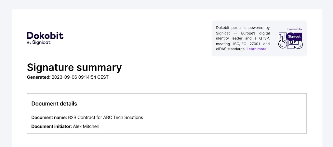333x147 pixels.
Task: Open the Learn more link
Action: click(256, 49)
